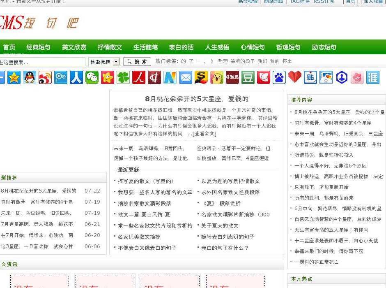Click hot tag 哲理

point(223,61)
